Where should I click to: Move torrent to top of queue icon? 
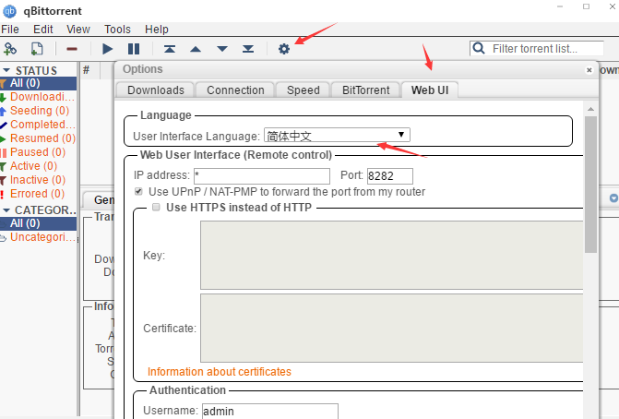169,48
